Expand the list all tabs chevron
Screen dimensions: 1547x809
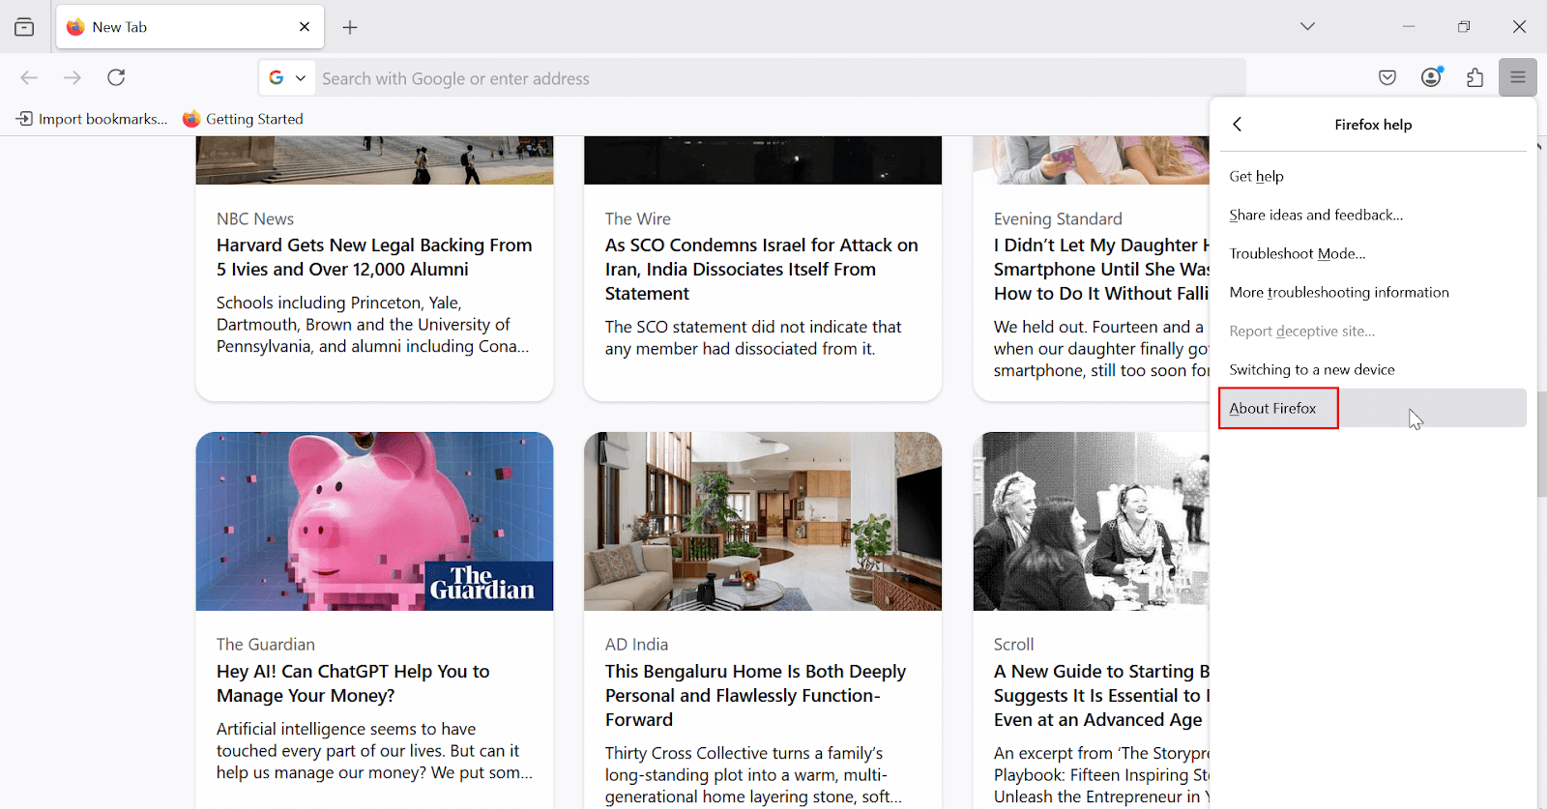tap(1307, 27)
